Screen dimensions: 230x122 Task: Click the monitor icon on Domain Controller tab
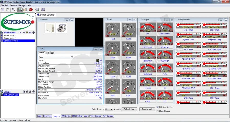[38, 15]
